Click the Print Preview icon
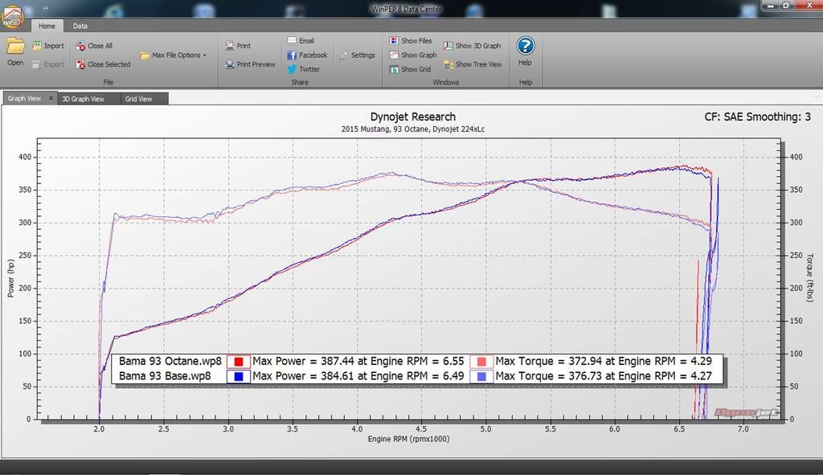This screenshot has width=823, height=475. click(x=229, y=64)
